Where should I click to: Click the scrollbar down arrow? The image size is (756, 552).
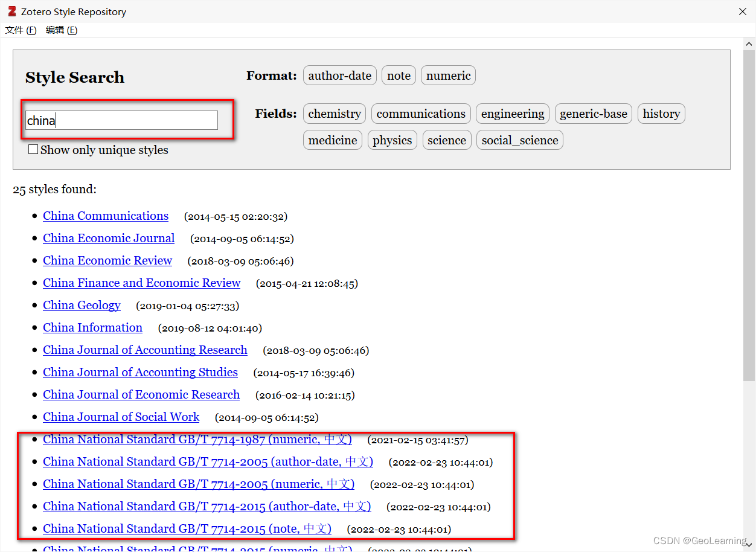click(x=749, y=545)
